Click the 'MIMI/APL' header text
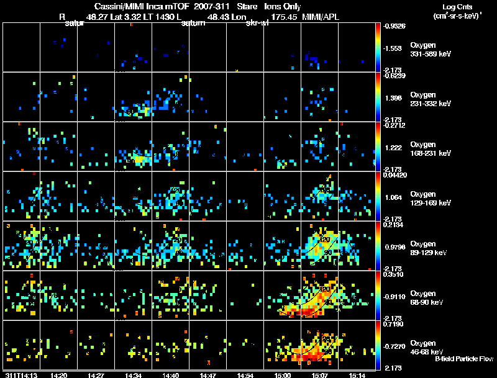497x378 pixels. (321, 17)
